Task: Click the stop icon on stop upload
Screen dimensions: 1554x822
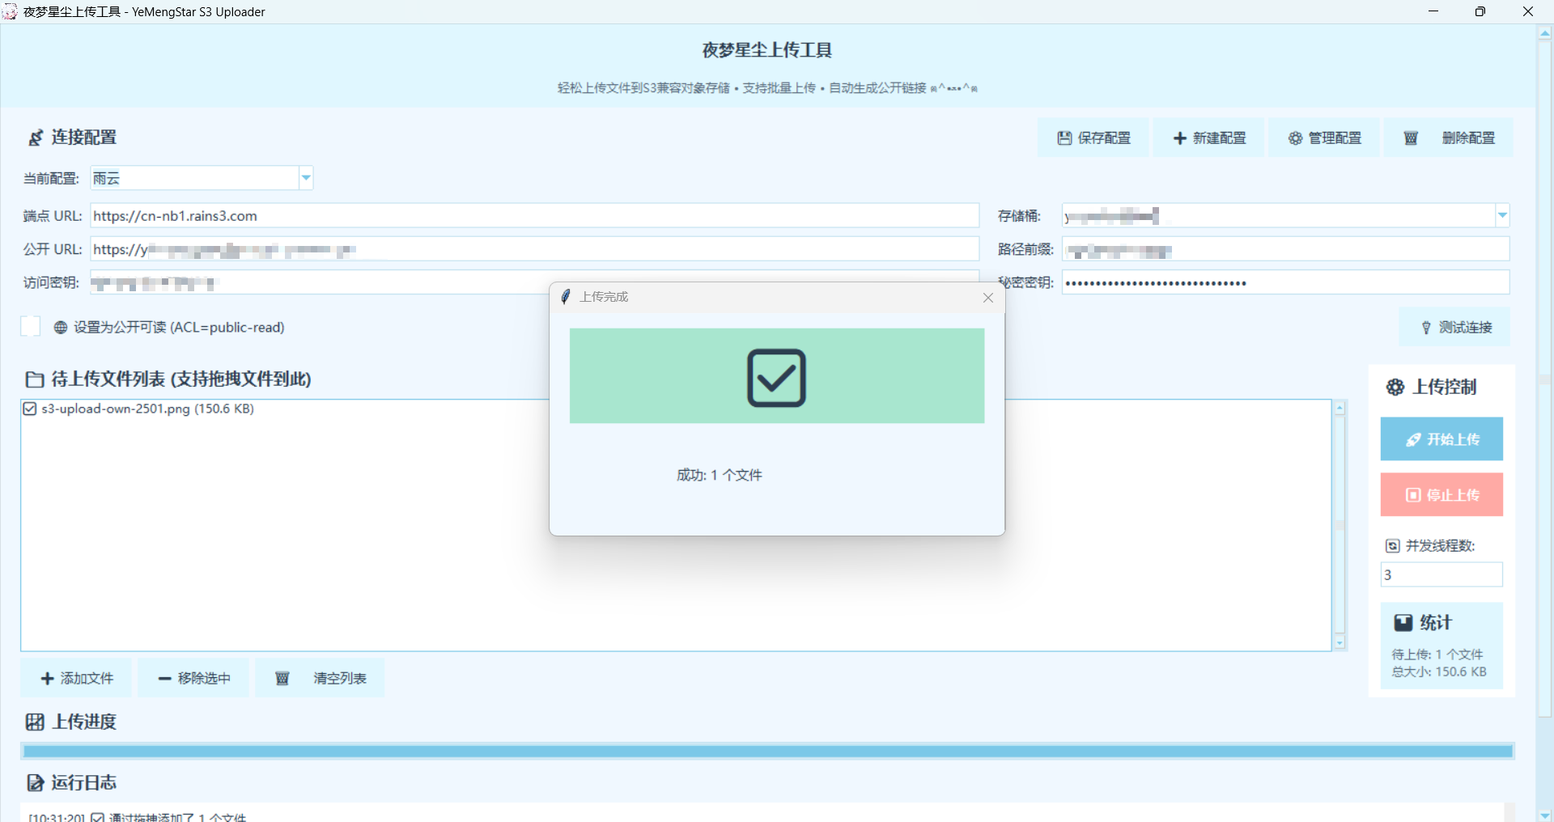Action: [x=1413, y=495]
